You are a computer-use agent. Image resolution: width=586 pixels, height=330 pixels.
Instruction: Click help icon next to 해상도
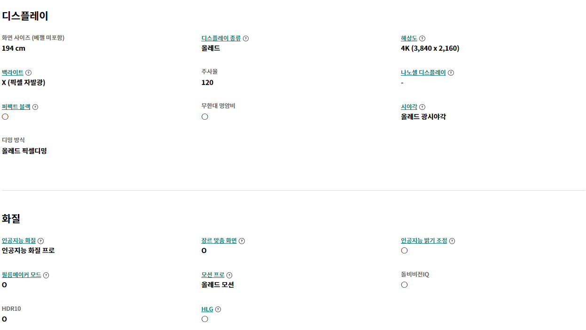click(422, 38)
